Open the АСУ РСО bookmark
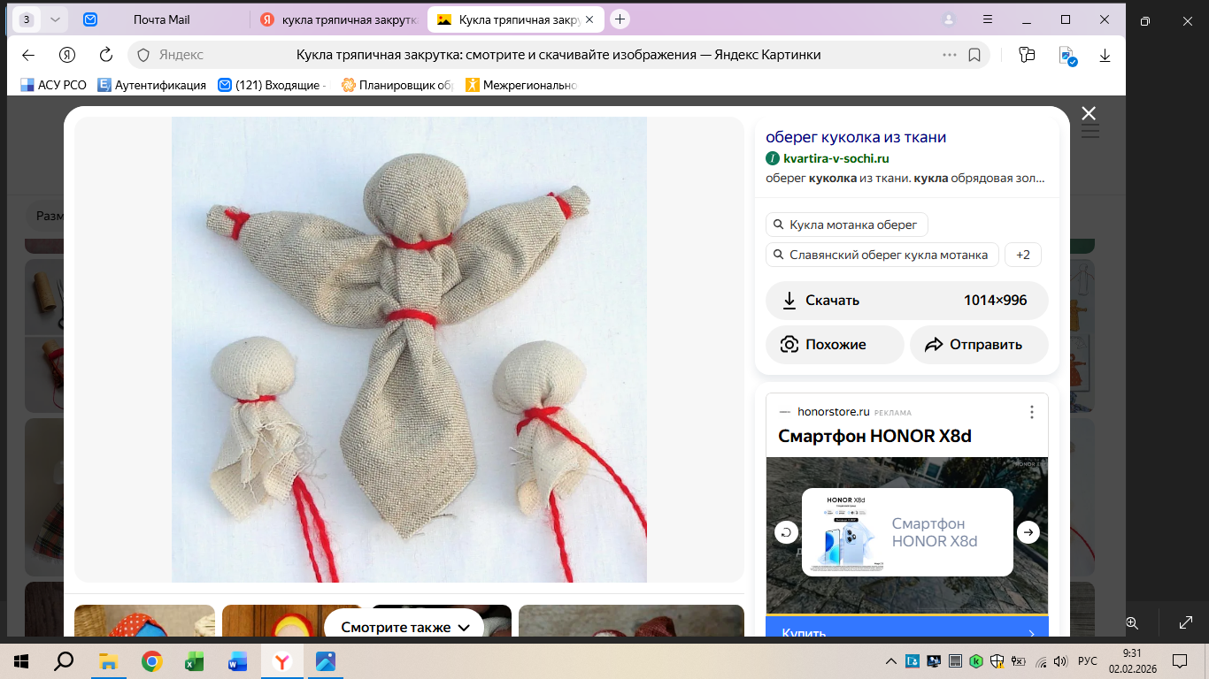Viewport: 1209px width, 679px height. click(53, 85)
